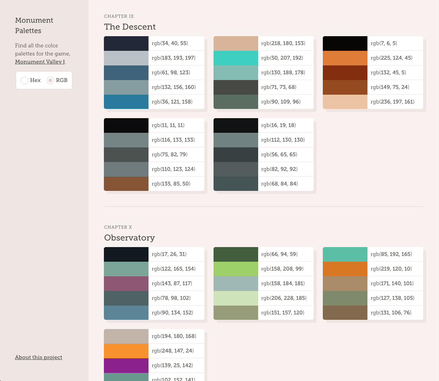This screenshot has width=439, height=381.
Task: Select the pale green rgb(206, 228, 185) swatch
Action: click(235, 298)
